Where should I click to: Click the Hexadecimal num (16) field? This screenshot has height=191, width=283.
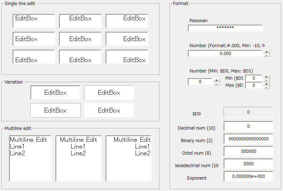tap(248, 164)
